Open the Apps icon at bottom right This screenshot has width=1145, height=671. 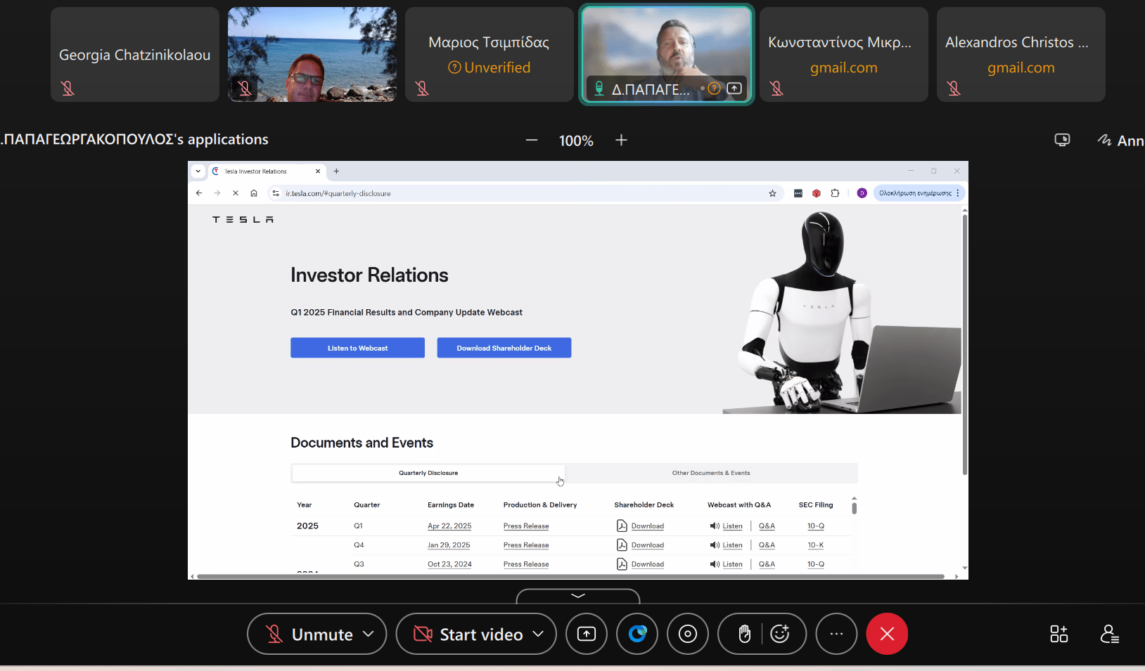pyautogui.click(x=1058, y=634)
